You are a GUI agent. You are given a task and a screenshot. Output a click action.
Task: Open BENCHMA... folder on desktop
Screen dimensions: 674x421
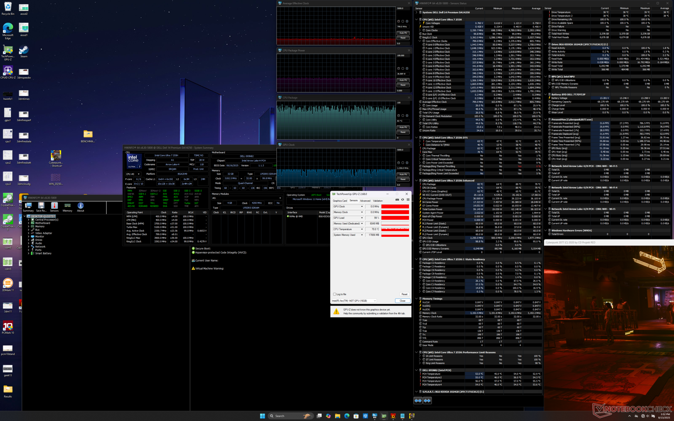coord(88,136)
